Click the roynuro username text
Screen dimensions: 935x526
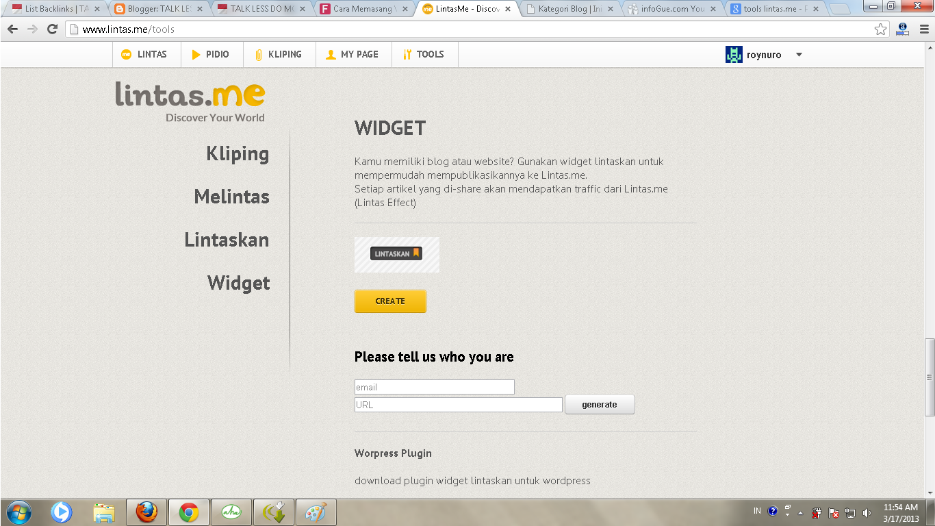click(x=764, y=55)
